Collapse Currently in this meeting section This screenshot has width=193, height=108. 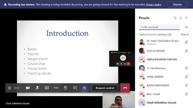[137, 35]
